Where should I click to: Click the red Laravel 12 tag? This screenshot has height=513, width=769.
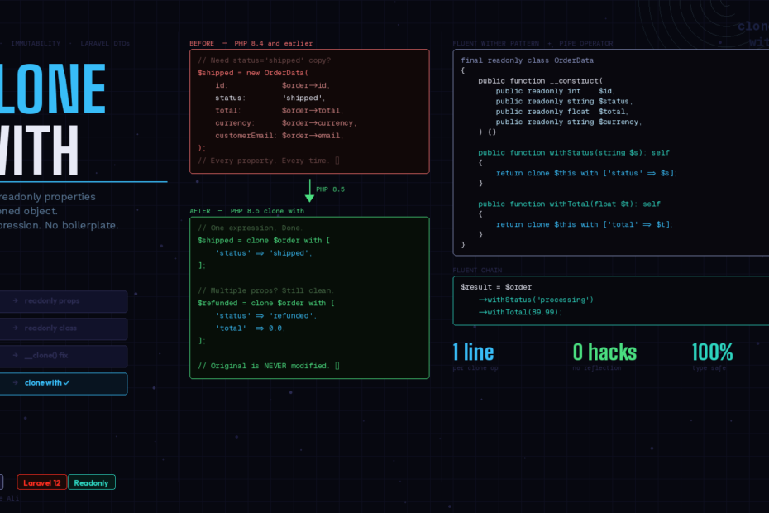41,482
